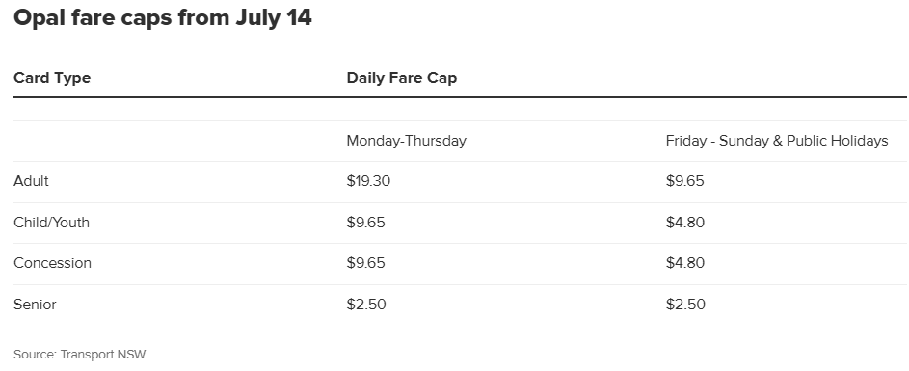This screenshot has width=909, height=371.
Task: Select the Daily Fare Cap column header
Action: click(402, 78)
